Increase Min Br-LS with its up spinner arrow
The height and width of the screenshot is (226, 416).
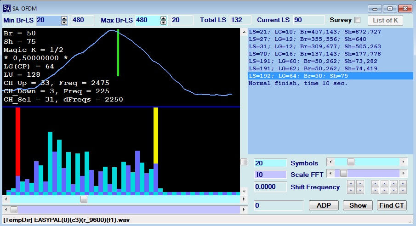click(64, 18)
